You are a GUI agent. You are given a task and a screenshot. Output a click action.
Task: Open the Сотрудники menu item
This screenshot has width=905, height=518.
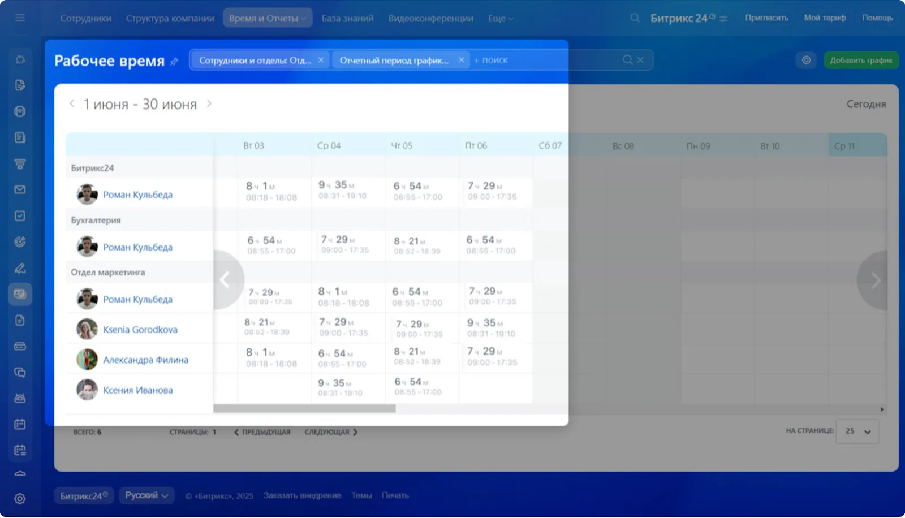(86, 19)
